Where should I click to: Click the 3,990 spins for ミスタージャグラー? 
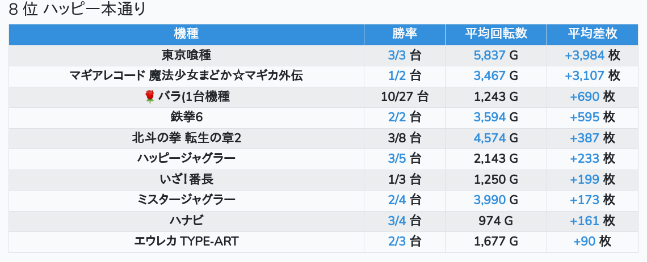(x=489, y=200)
